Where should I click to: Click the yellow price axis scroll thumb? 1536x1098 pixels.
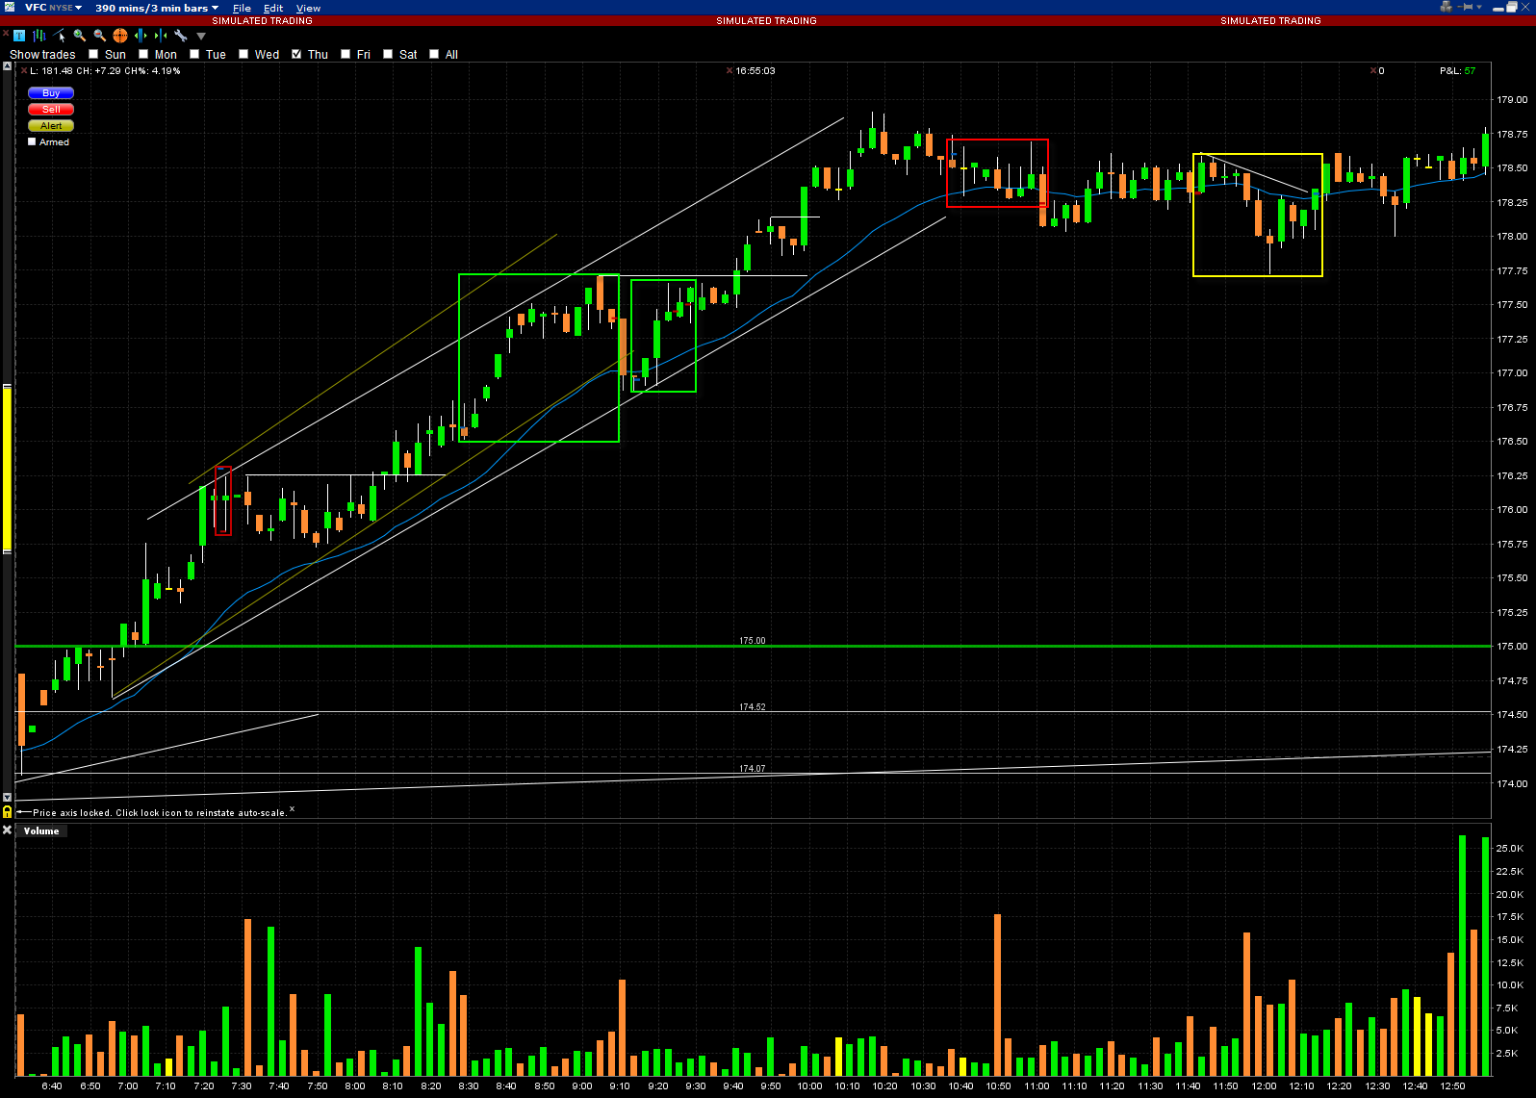[x=7, y=468]
